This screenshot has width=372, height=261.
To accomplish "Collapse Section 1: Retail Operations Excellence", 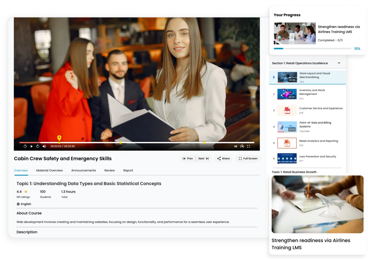I will tap(339, 63).
